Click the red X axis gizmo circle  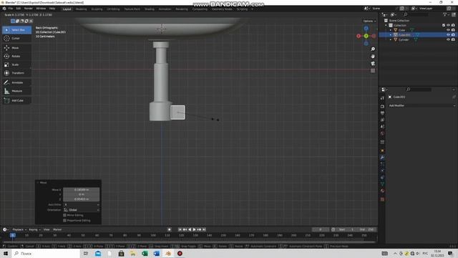click(359, 36)
